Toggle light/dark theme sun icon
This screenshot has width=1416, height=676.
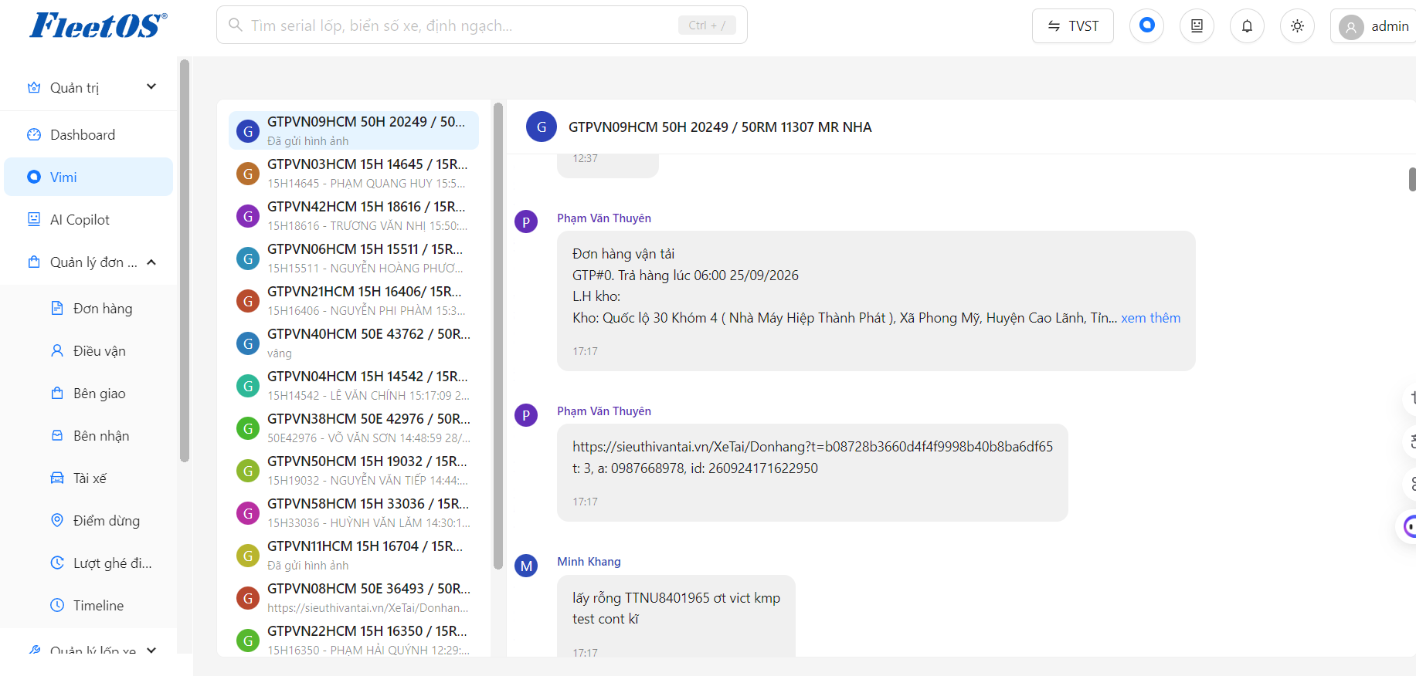1297,25
